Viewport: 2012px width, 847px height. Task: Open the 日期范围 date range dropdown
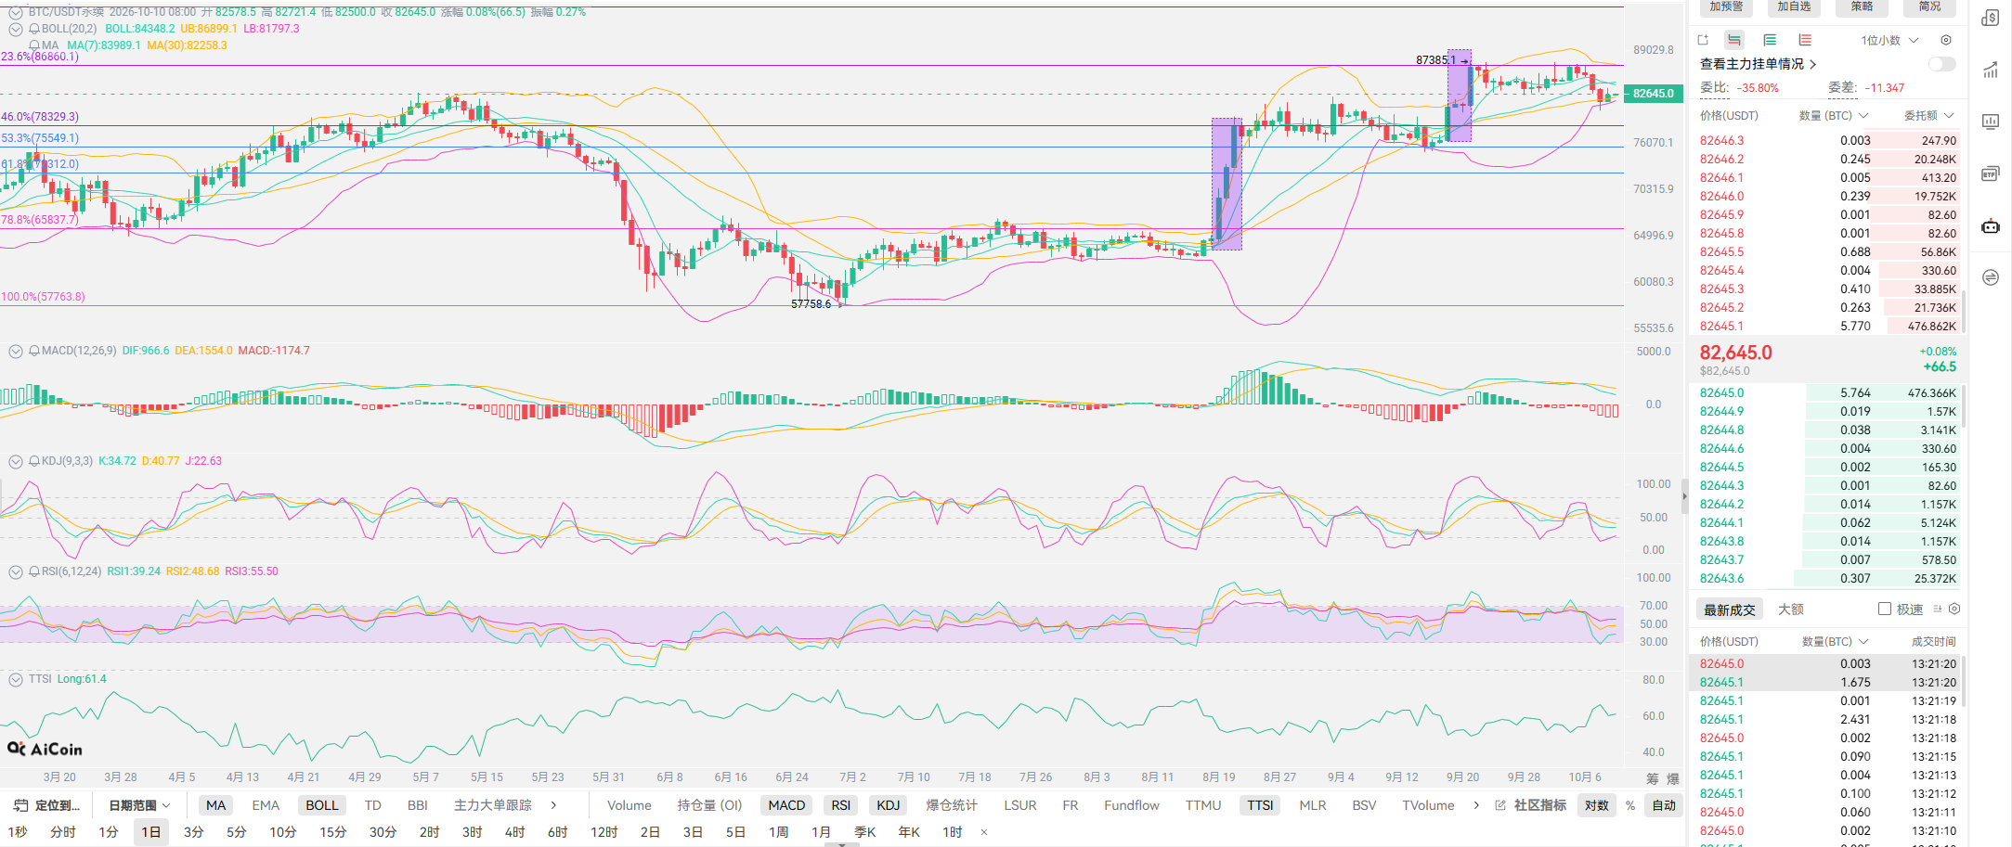[139, 805]
